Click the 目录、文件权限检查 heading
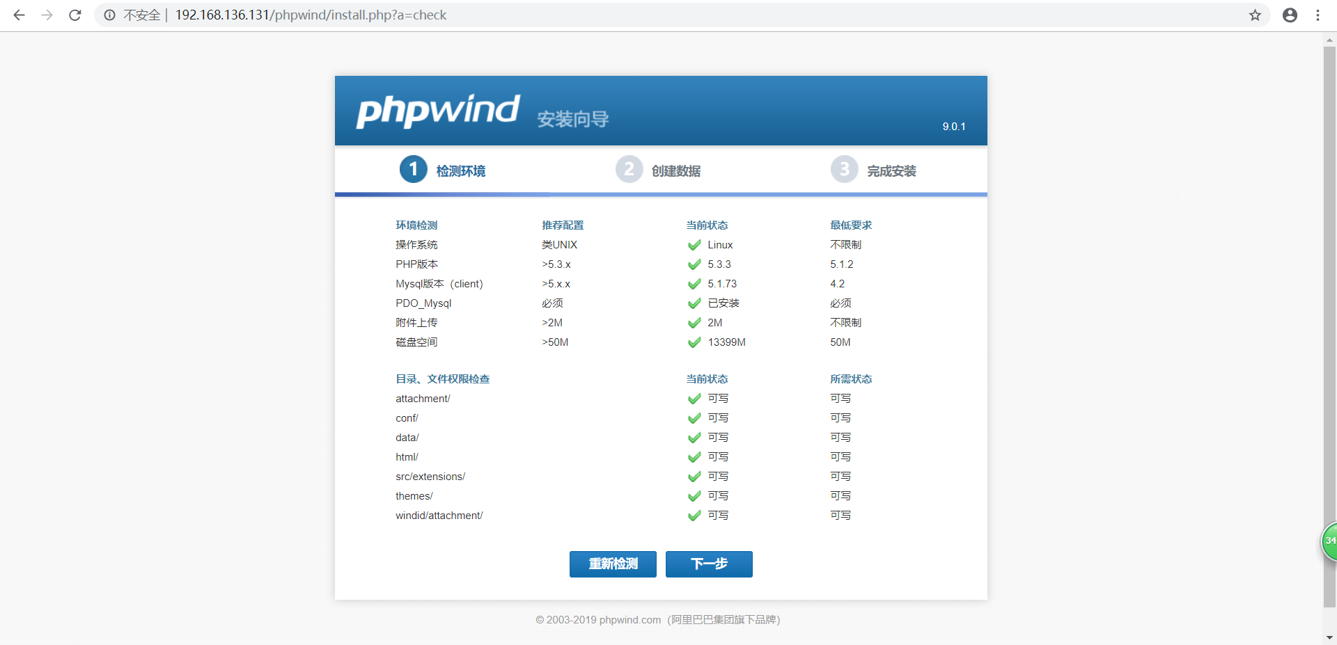This screenshot has width=1337, height=645. point(443,379)
